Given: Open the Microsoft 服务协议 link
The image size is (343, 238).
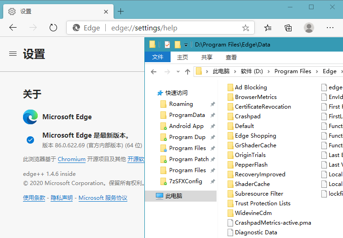Looking at the screenshot, I should [103, 198].
